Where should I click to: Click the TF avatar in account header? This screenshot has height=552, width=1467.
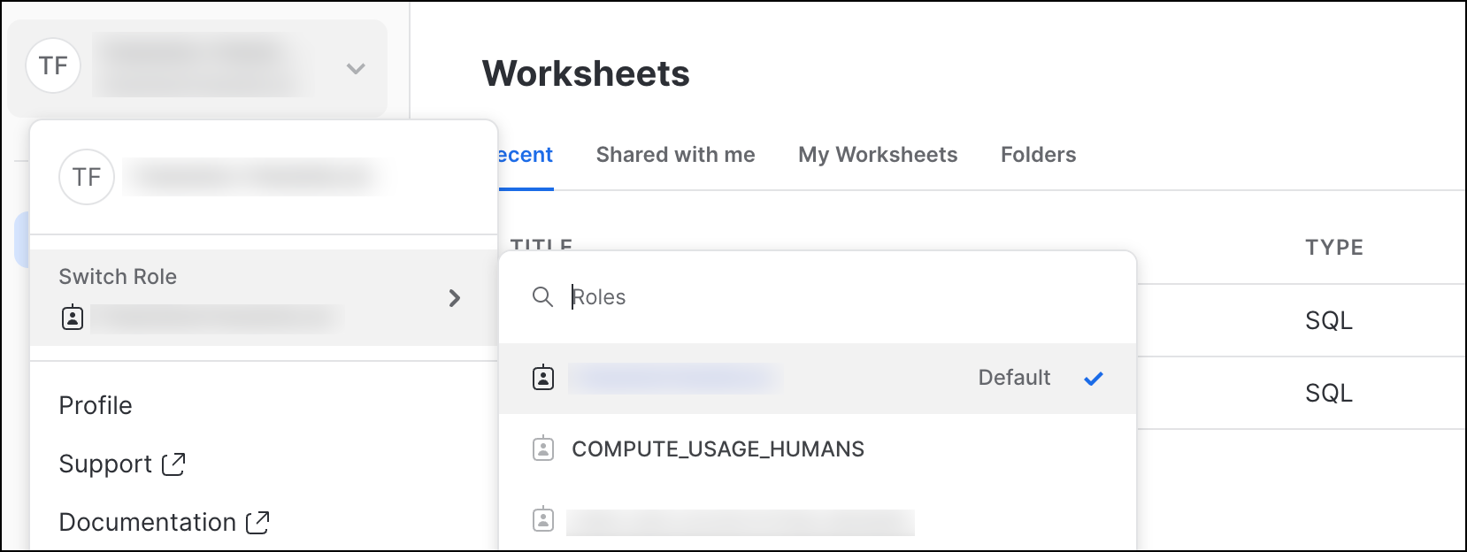tap(53, 65)
